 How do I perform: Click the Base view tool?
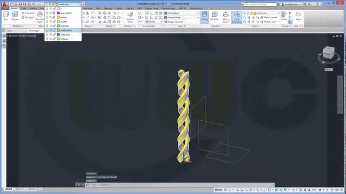(x=298, y=16)
